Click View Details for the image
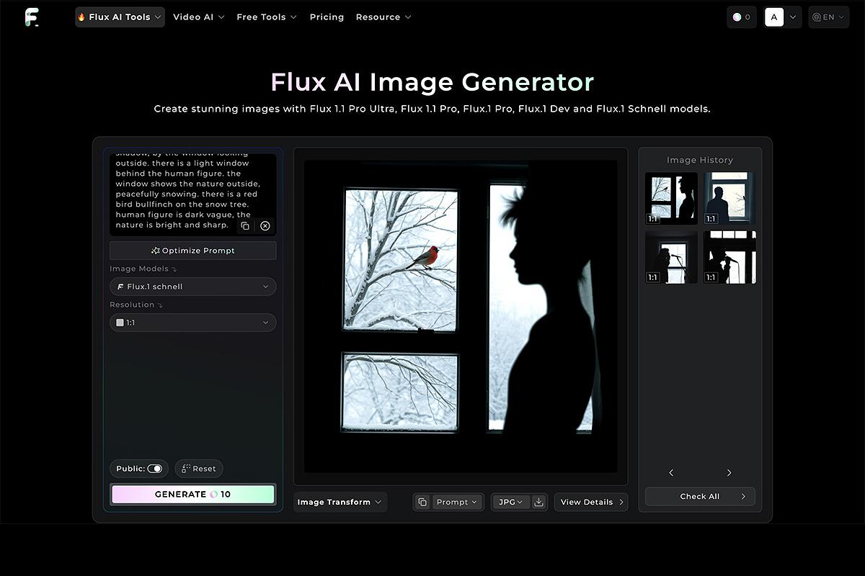865x576 pixels. pos(591,502)
